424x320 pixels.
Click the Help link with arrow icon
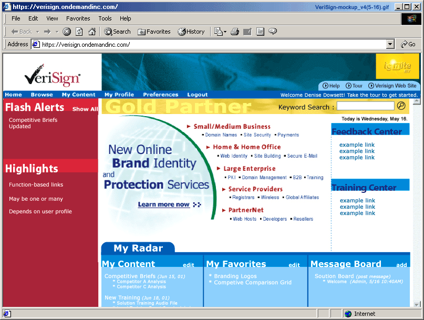tap(331, 86)
